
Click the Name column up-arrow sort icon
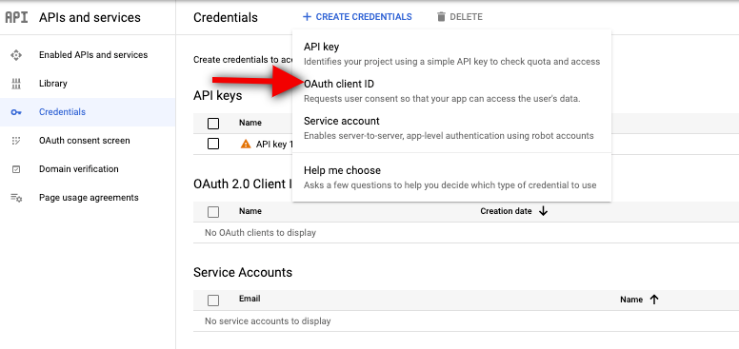point(653,300)
